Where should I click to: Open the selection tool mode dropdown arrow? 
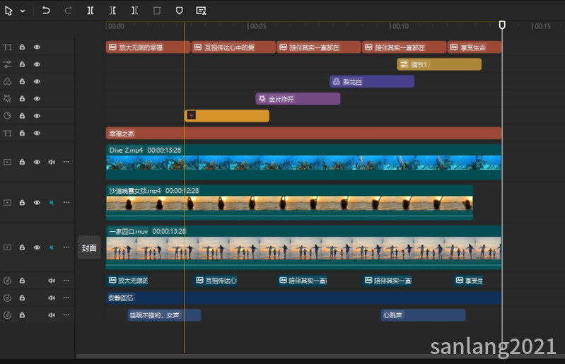[23, 11]
